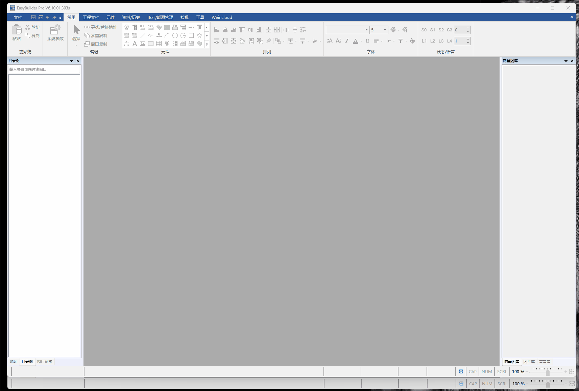The width and height of the screenshot is (579, 391).
Task: Open 系统参数 system settings
Action: (x=55, y=33)
